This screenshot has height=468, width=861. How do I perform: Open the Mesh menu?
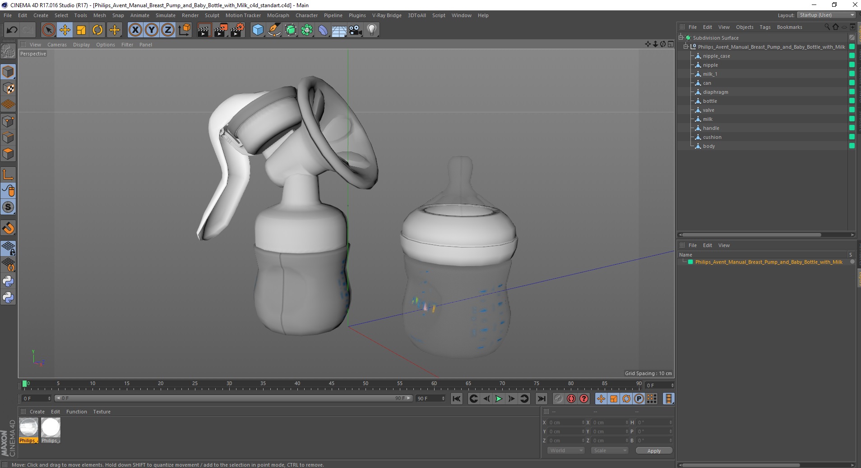click(x=99, y=15)
